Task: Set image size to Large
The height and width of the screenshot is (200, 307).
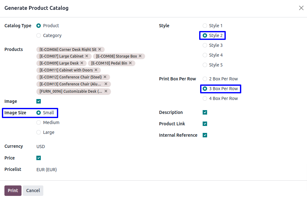Action: point(39,132)
